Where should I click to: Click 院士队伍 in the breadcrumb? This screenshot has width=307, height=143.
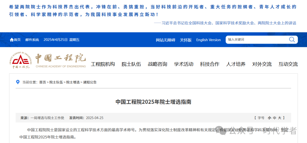click(x=56, y=82)
